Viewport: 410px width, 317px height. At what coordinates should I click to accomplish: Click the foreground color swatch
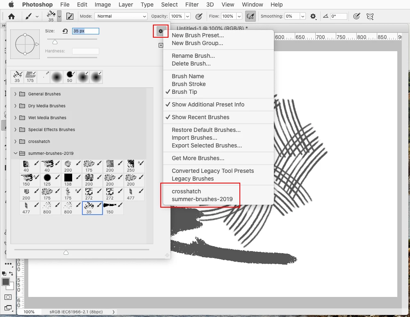pyautogui.click(x=6, y=282)
